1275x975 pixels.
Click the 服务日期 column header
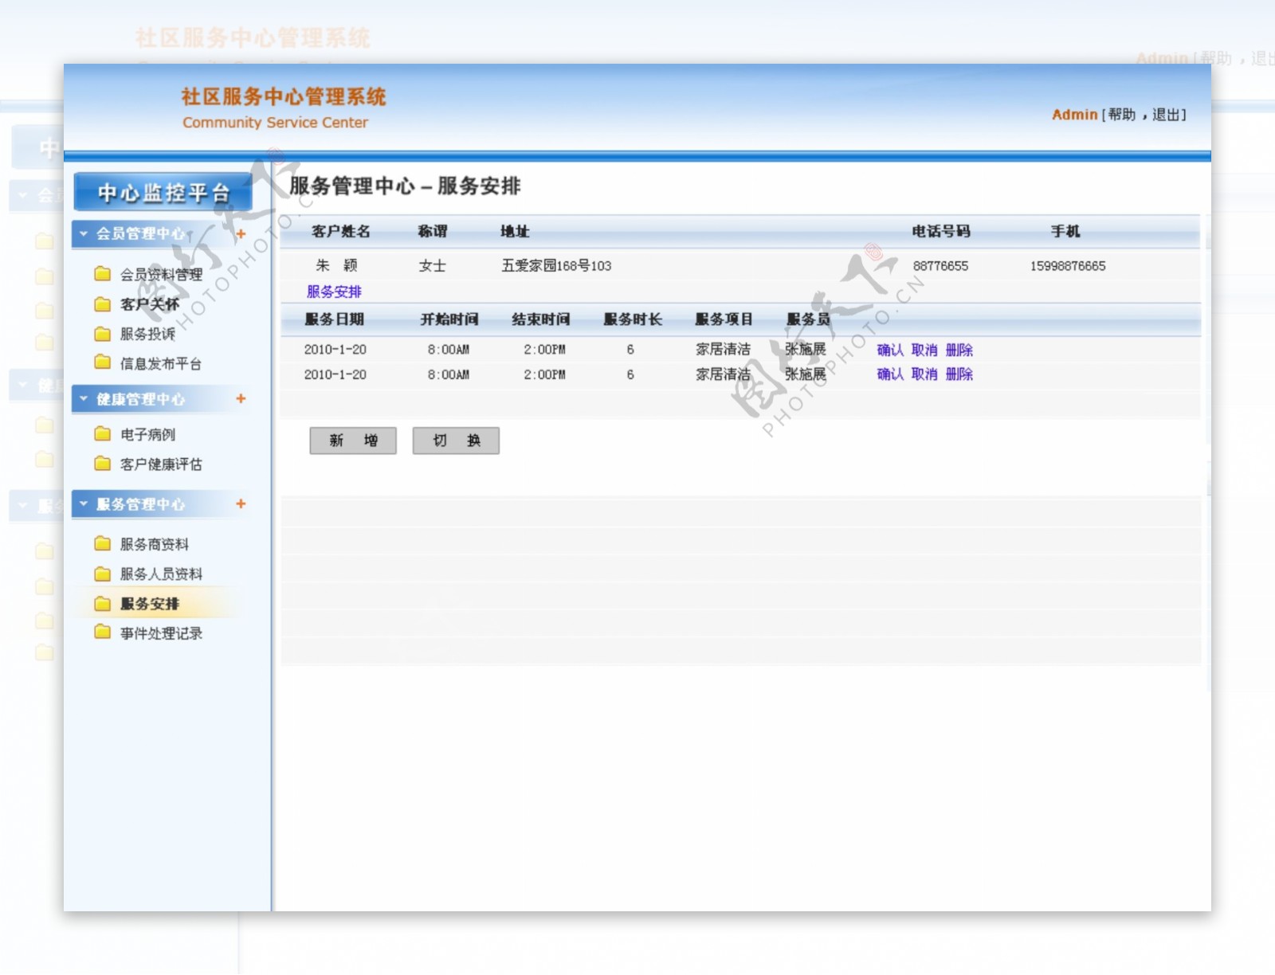tap(335, 319)
